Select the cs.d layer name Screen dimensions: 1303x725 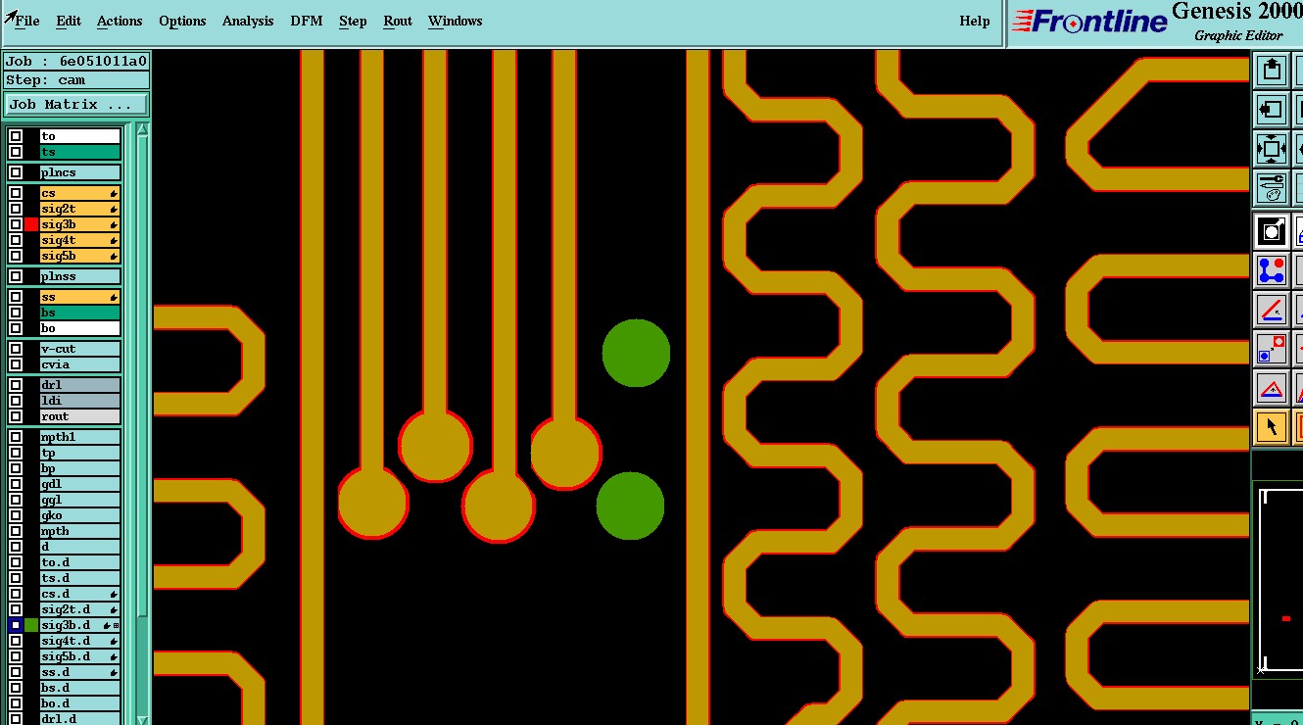point(80,594)
